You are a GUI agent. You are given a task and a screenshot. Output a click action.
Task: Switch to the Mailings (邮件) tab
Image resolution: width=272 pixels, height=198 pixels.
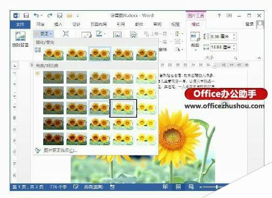click(x=139, y=24)
